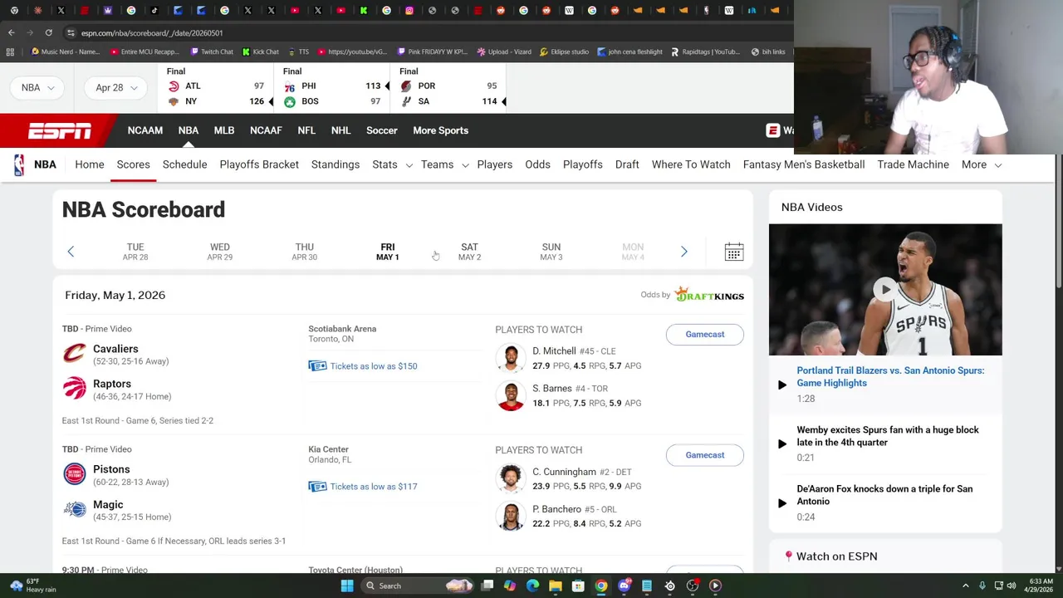
Task: Select TUE APR 28 date
Action: pos(135,252)
